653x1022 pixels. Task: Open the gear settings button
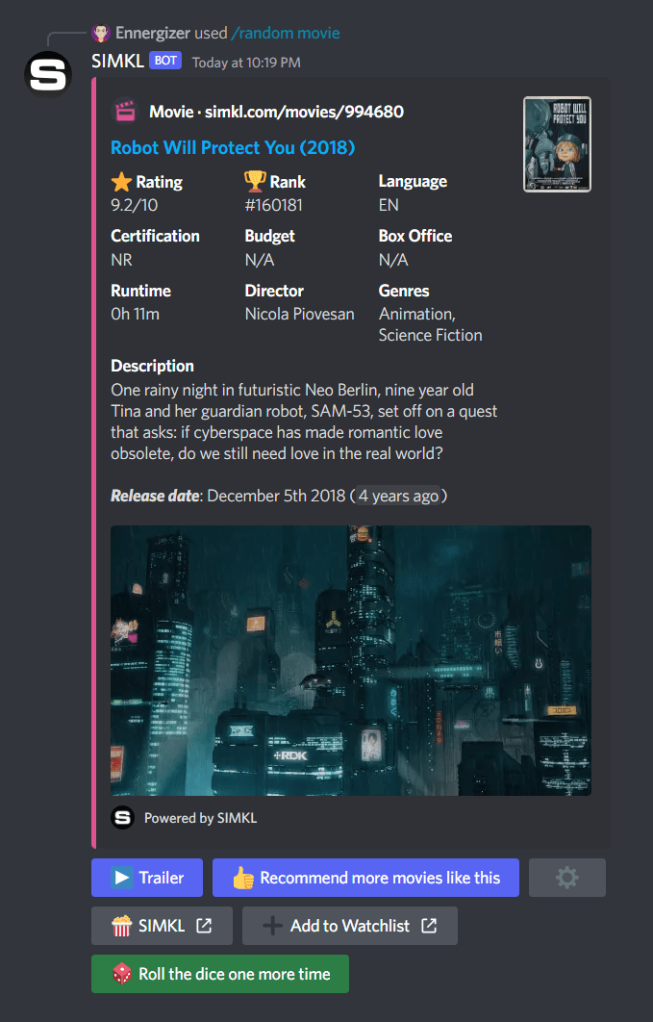567,878
